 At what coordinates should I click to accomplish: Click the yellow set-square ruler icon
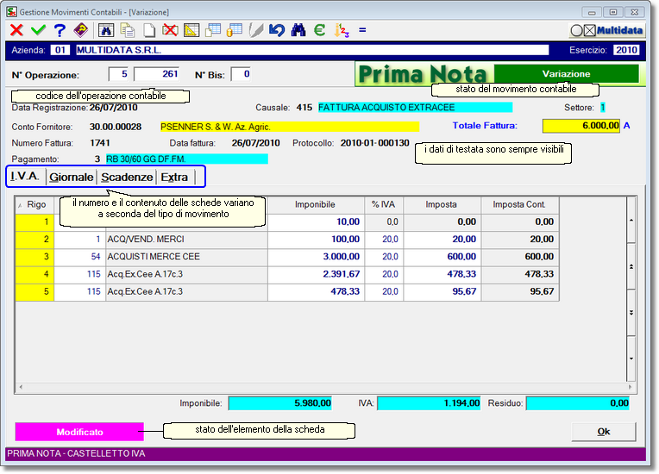point(191,30)
